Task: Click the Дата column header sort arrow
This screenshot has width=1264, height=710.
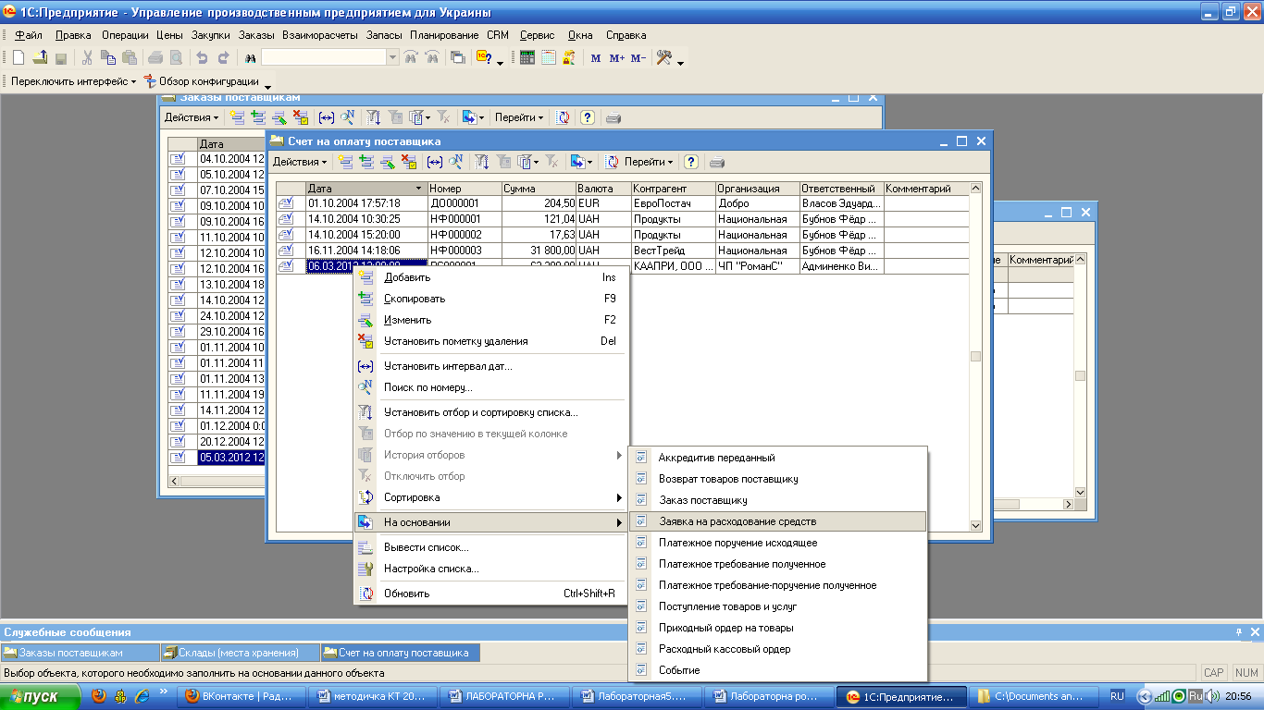Action: pyautogui.click(x=420, y=189)
